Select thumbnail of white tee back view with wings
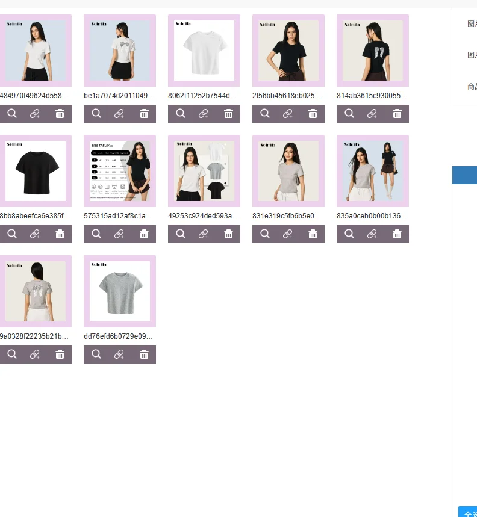Screen dimensions: 477x517 point(120,51)
